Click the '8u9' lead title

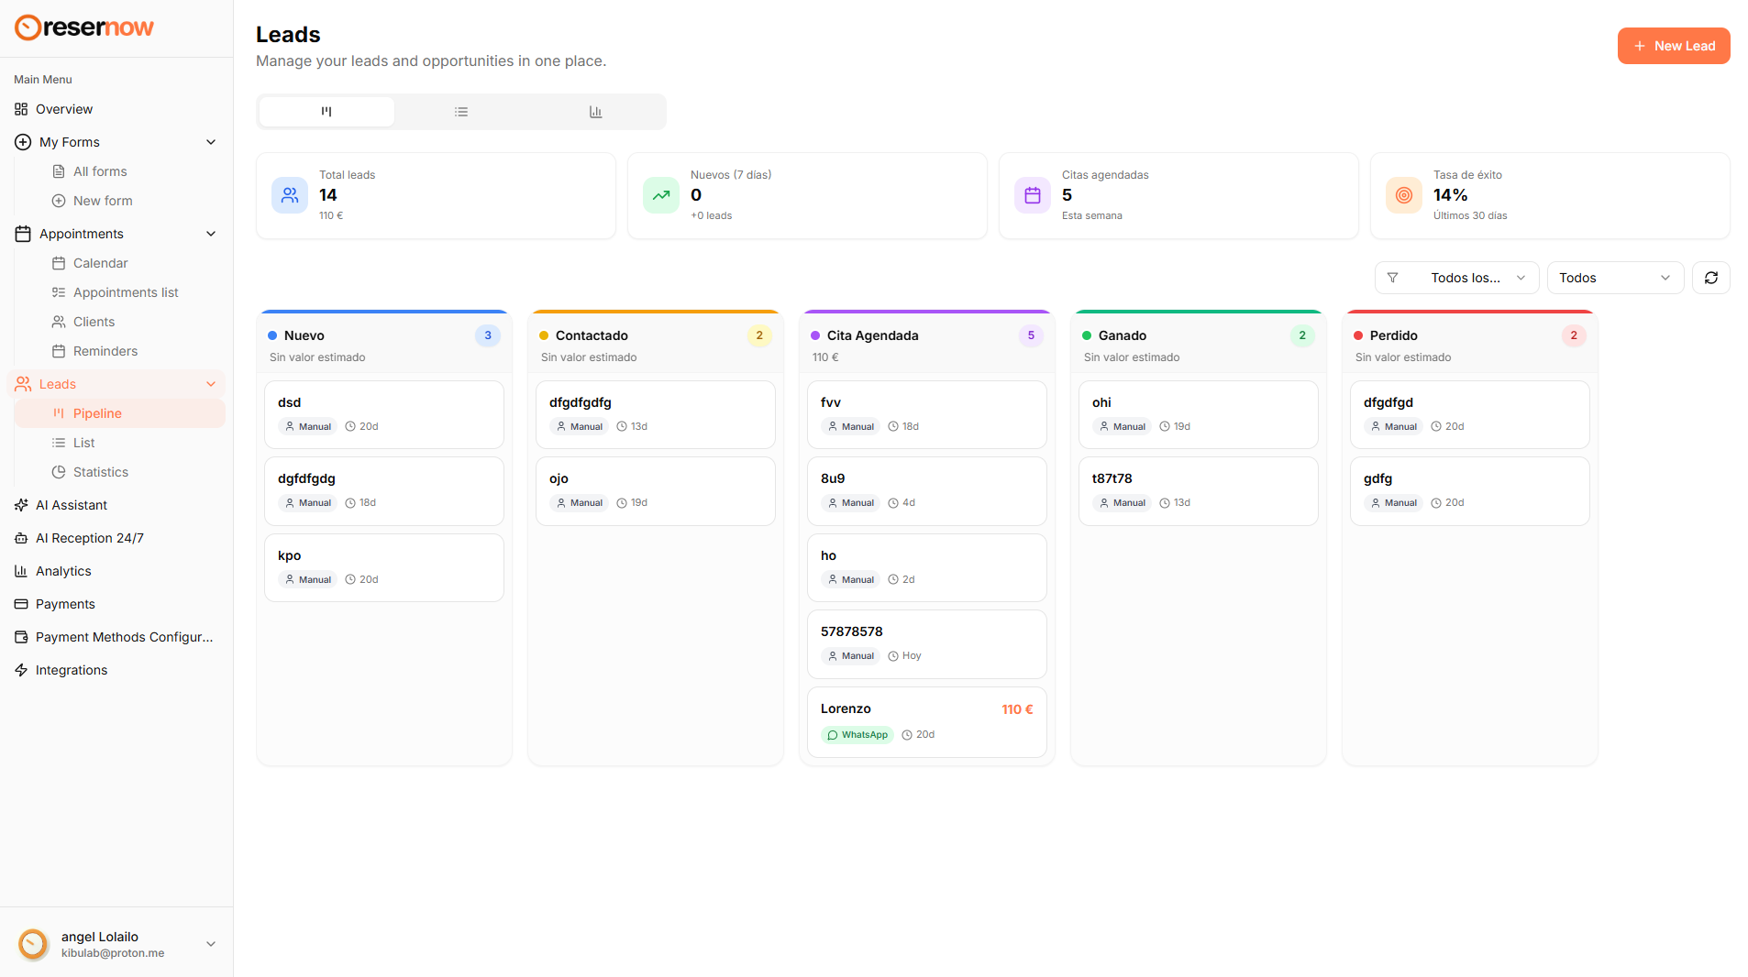coord(833,478)
